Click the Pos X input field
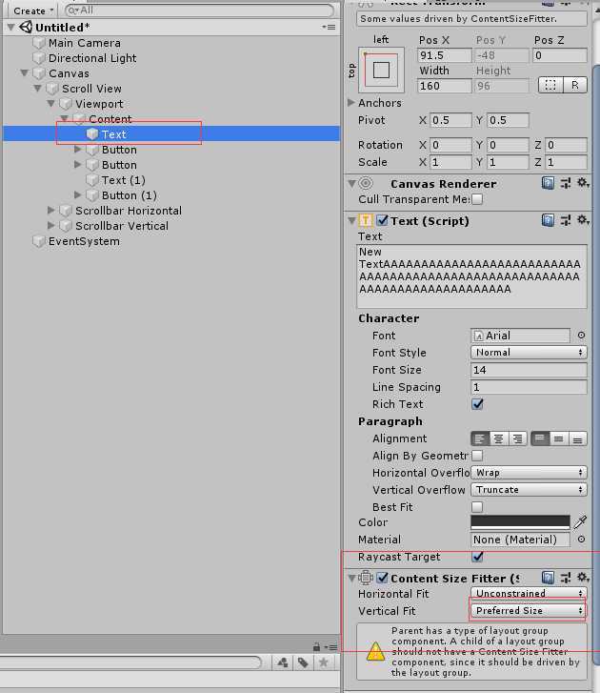 444,55
